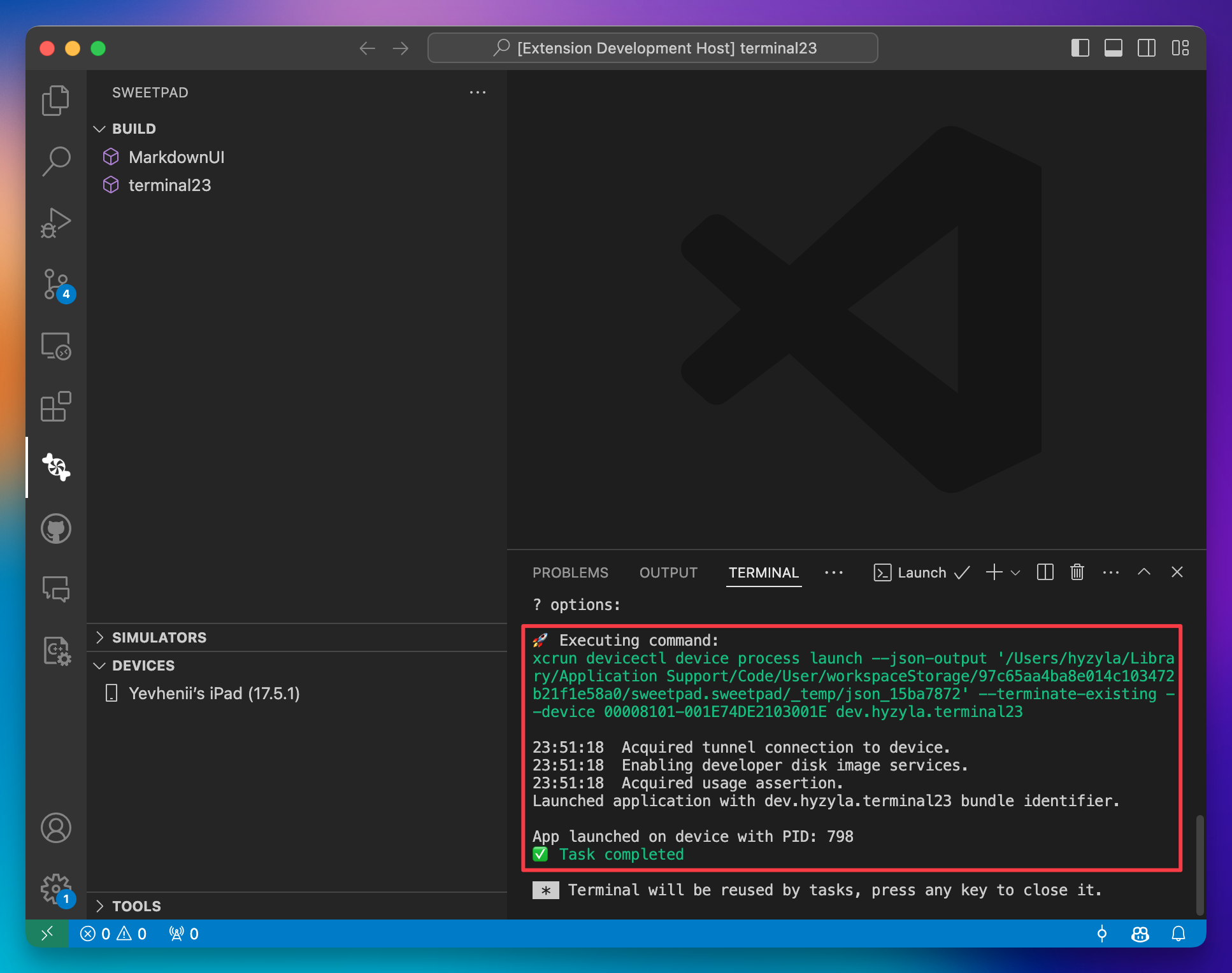Click the Extension Development Host command center
This screenshot has width=1232, height=973.
[x=652, y=48]
